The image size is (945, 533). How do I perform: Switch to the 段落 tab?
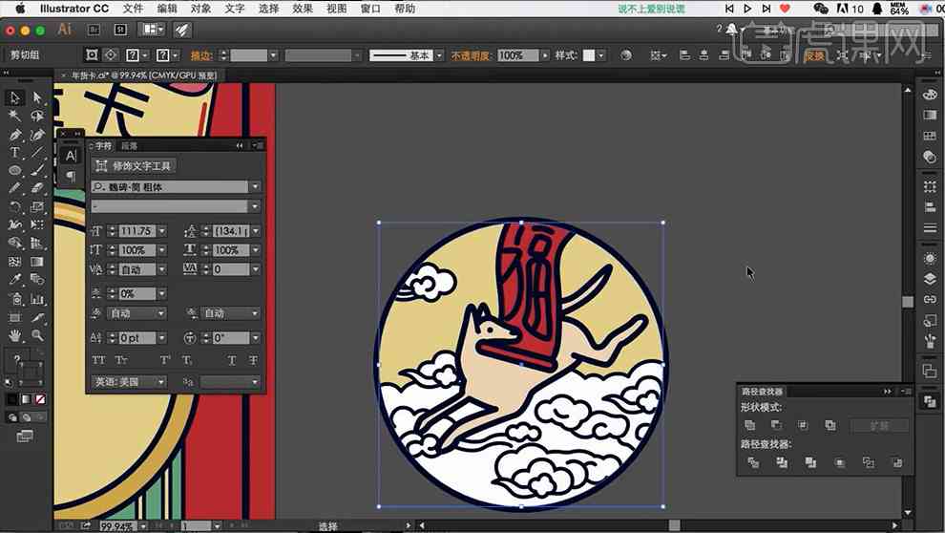click(130, 146)
